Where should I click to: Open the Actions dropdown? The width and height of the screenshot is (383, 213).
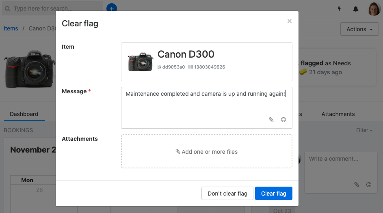click(x=359, y=29)
